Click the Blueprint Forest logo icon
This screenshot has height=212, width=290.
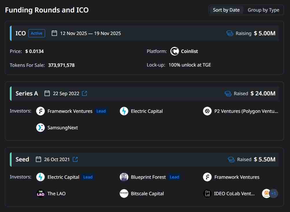pos(124,177)
